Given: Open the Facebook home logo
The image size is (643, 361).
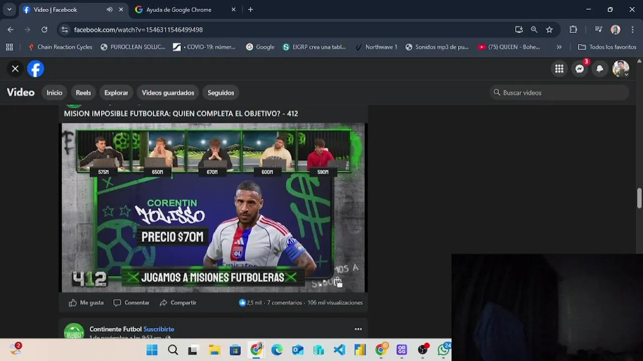Looking at the screenshot, I should click(x=36, y=69).
